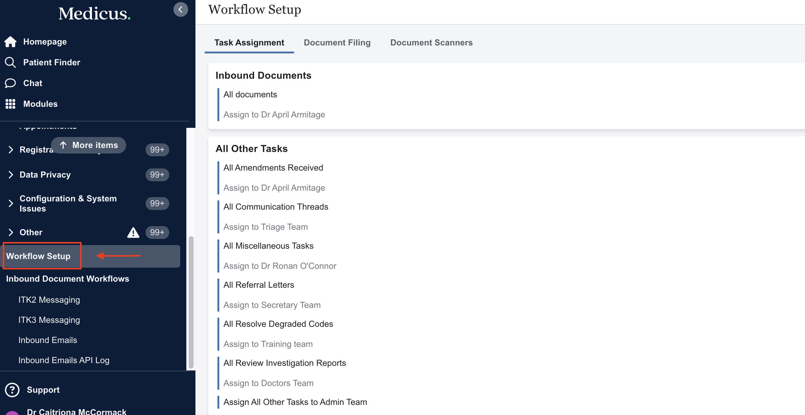The width and height of the screenshot is (805, 415).
Task: Click the Support question mark icon
Action: click(12, 390)
